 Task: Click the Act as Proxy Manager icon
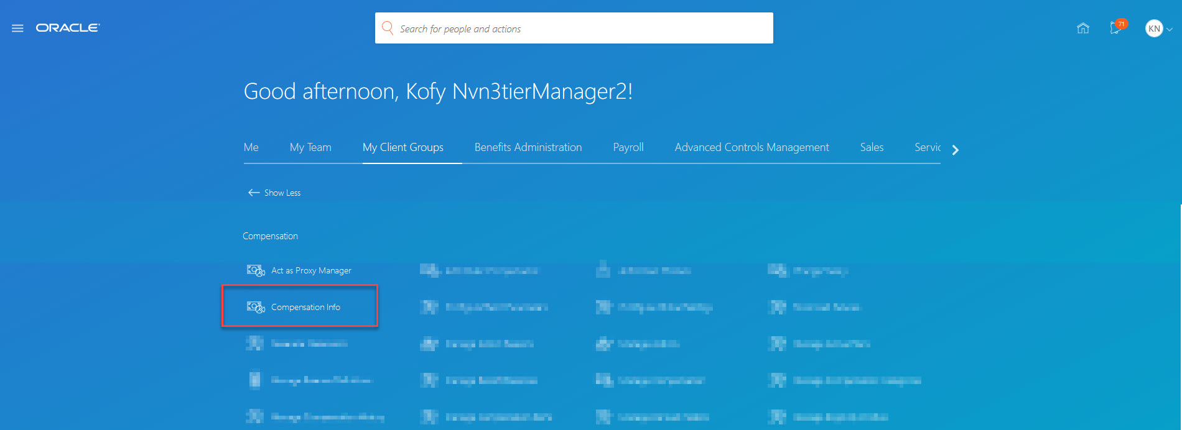point(256,270)
